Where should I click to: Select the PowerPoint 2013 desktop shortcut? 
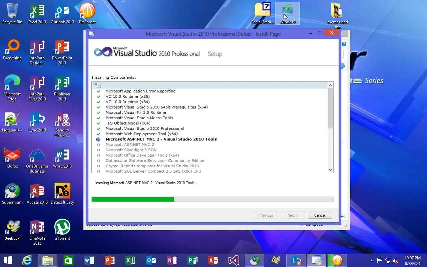tap(62, 52)
